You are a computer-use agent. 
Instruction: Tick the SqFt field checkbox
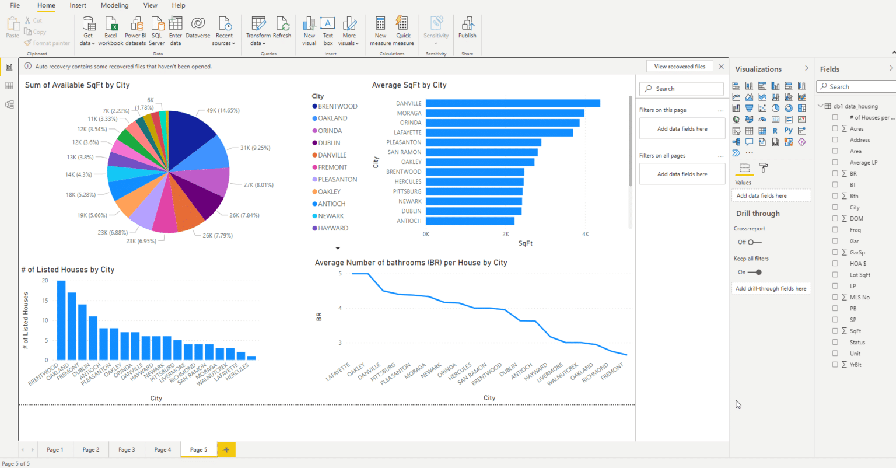[x=835, y=331]
